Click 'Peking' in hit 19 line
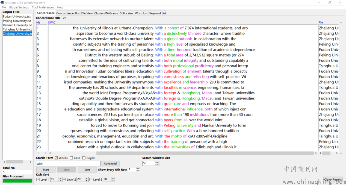346x185 pixels. [x=170, y=125]
